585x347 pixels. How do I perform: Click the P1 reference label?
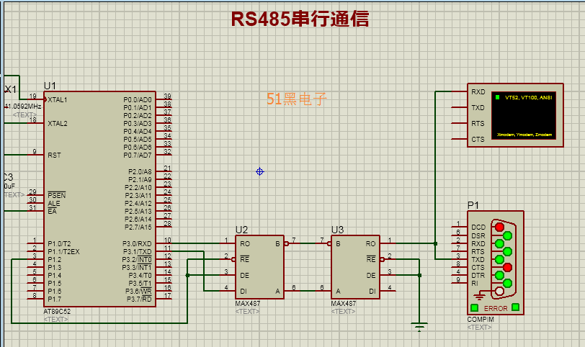point(473,205)
